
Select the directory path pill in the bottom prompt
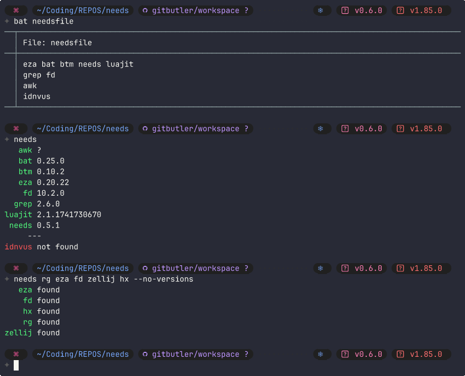82,354
